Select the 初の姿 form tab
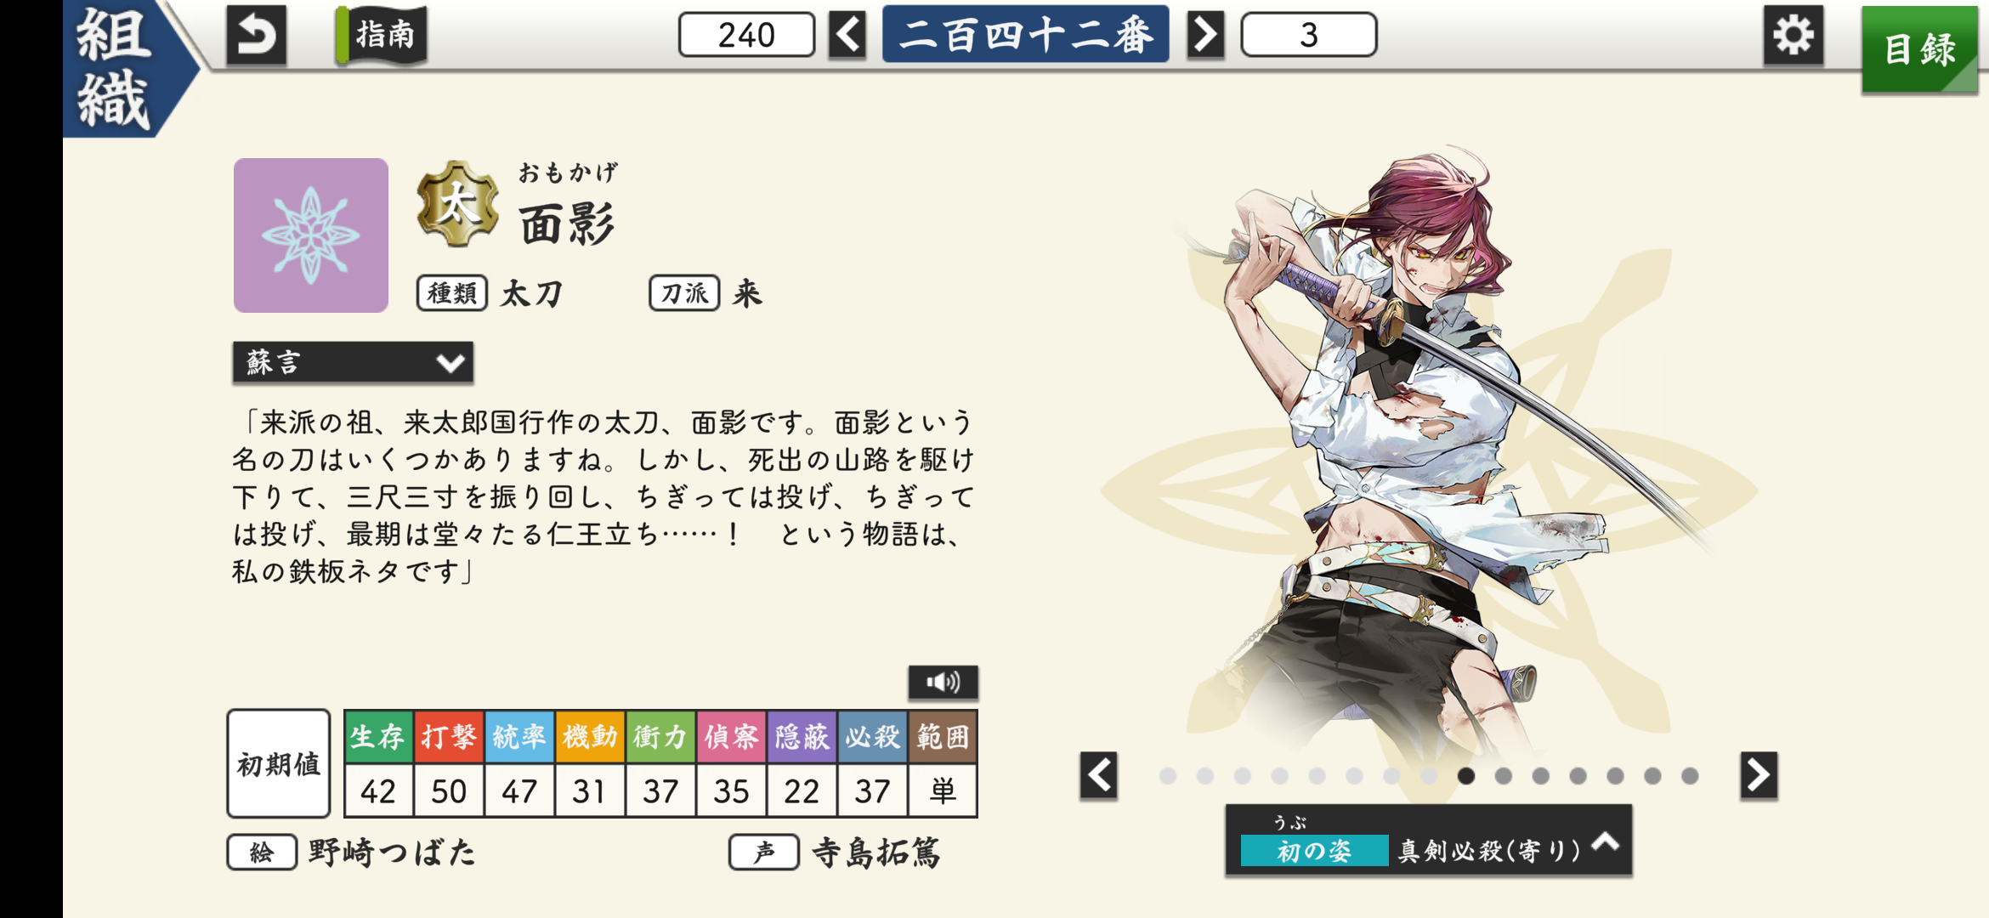 coord(1313,850)
